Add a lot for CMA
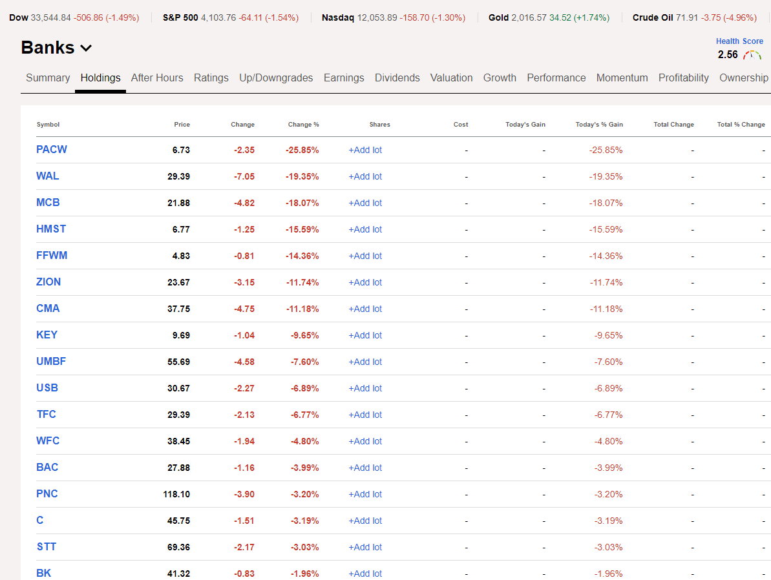The image size is (771, 580). click(x=365, y=309)
